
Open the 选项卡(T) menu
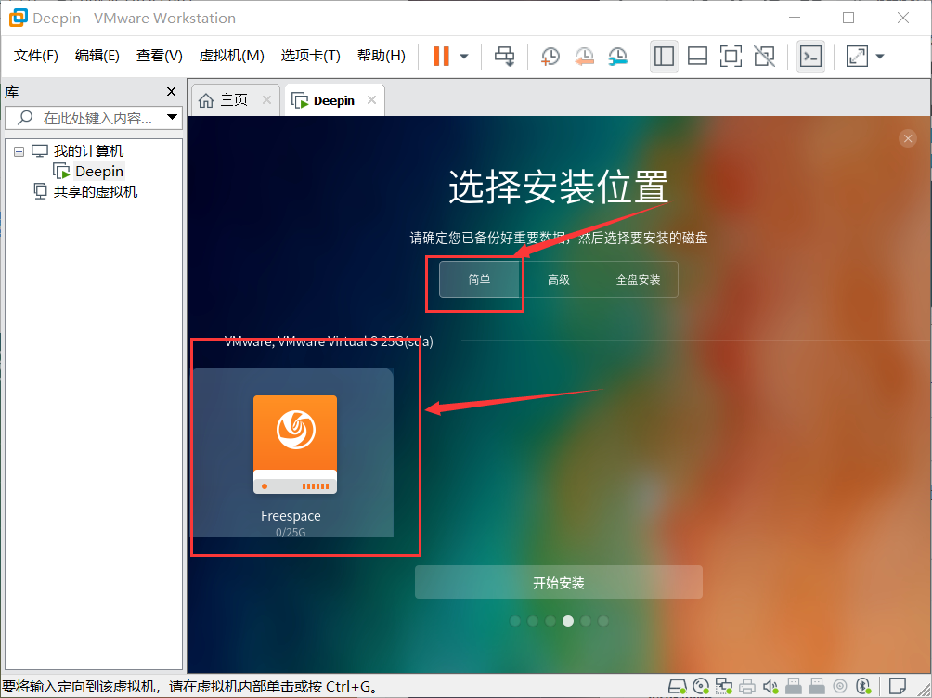click(x=310, y=56)
